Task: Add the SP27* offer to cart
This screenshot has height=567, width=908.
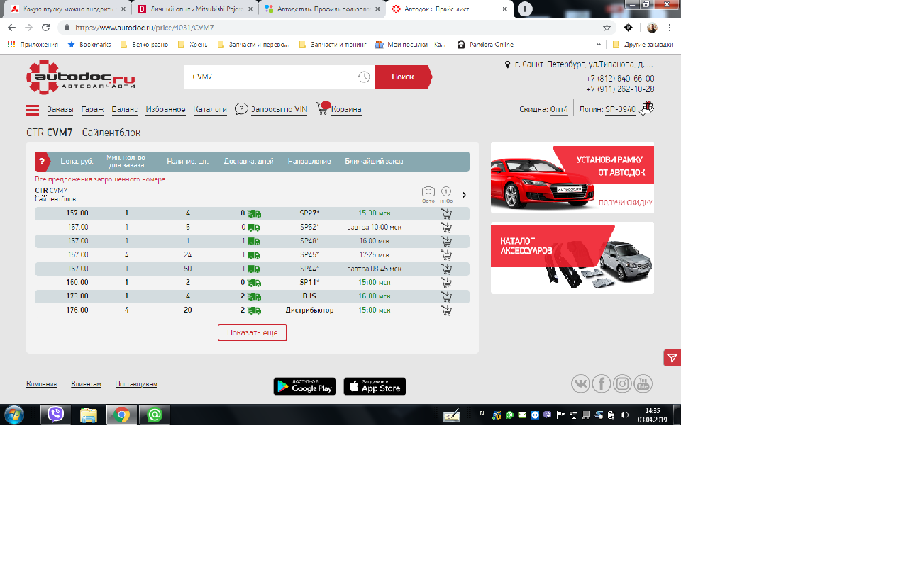Action: (446, 213)
